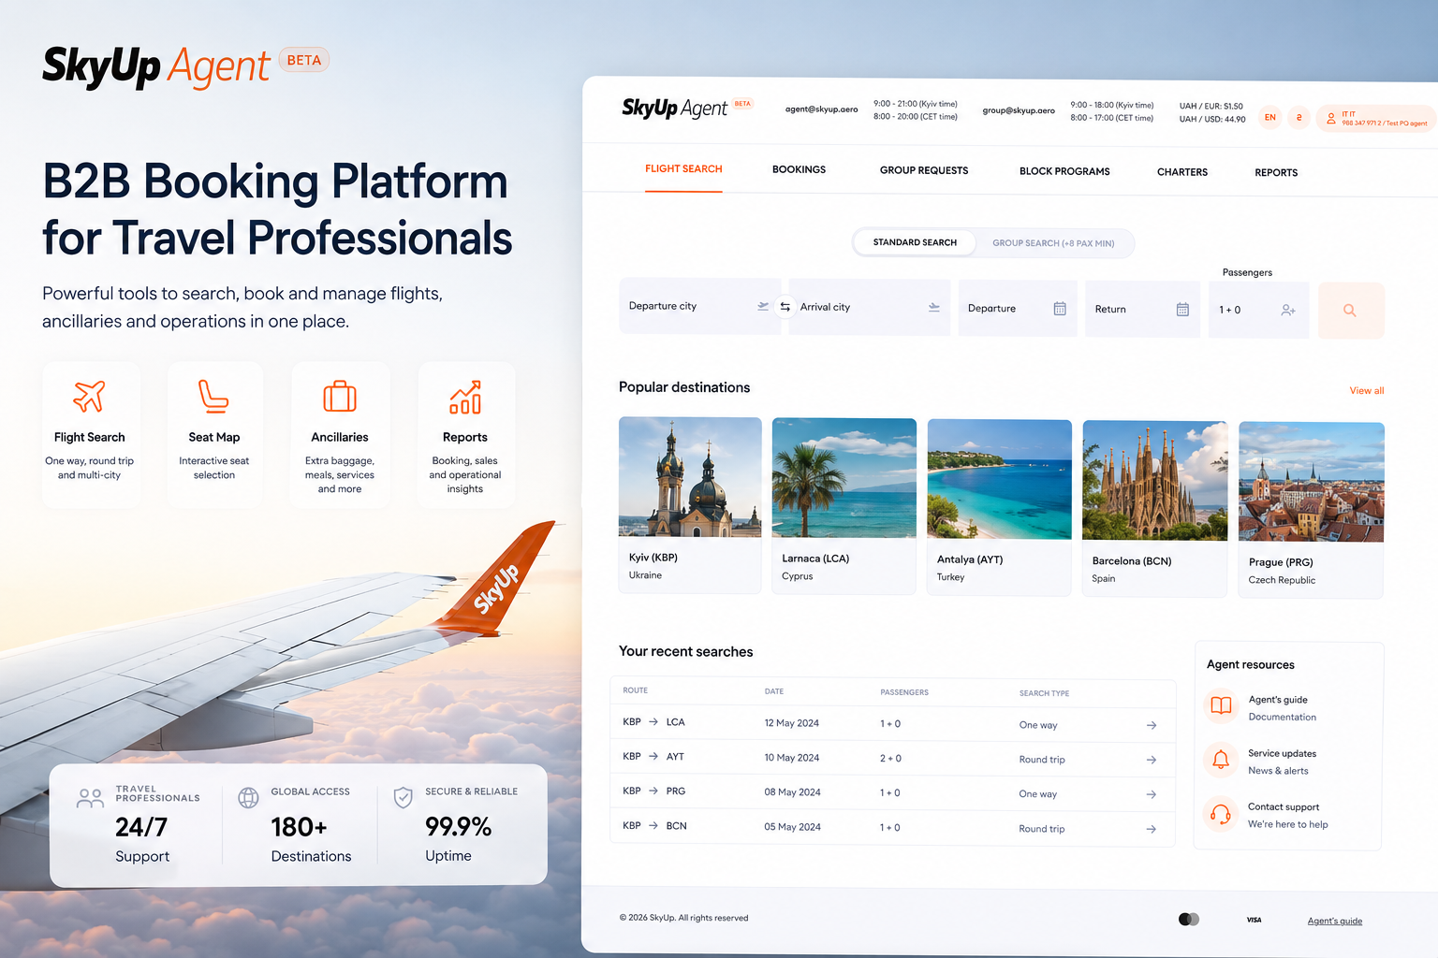Click '08 May 2024' date cell
Screen dimensions: 1438x958
[x=792, y=792]
